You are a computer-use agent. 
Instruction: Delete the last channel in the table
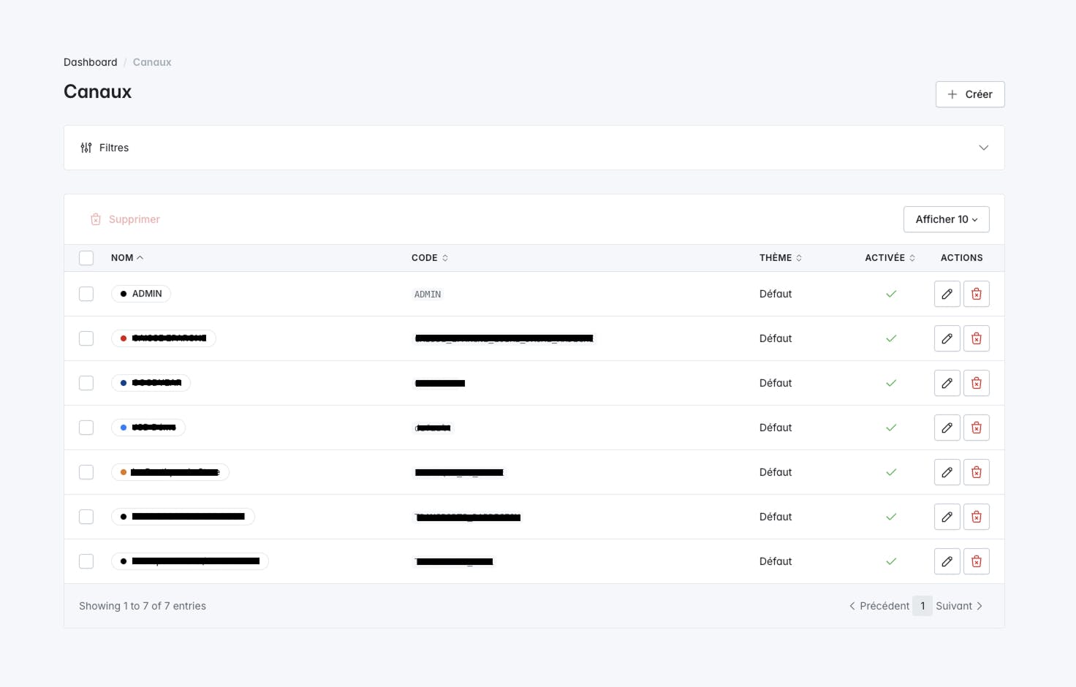click(976, 561)
